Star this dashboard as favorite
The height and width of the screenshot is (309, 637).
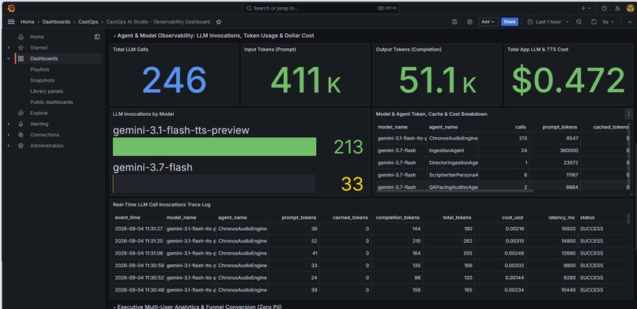[219, 22]
